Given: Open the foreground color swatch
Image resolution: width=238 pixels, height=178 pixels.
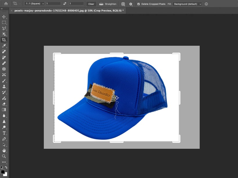Looking at the screenshot, I should [x=3, y=172].
